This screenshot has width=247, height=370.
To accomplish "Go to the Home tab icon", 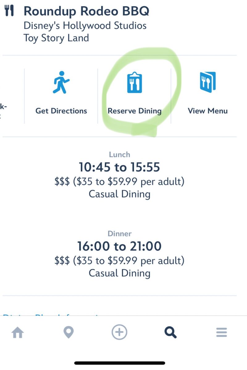I will pos(18,333).
